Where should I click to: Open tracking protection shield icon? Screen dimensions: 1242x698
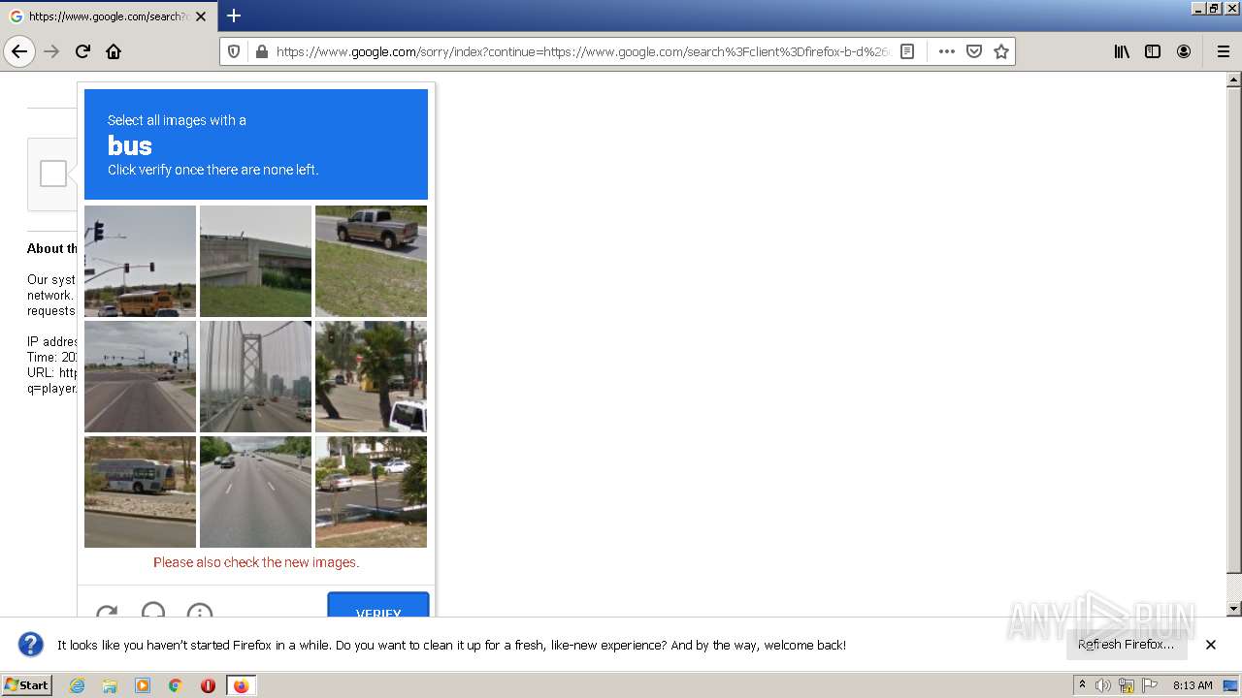234,51
